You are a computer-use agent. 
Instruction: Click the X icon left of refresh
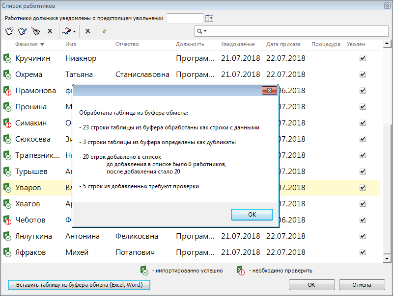(x=87, y=31)
